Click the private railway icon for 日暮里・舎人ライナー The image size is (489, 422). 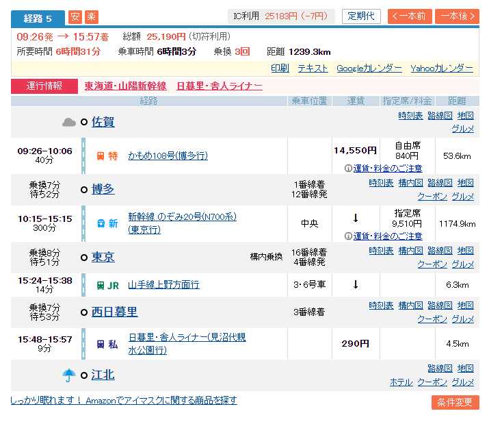coord(101,344)
